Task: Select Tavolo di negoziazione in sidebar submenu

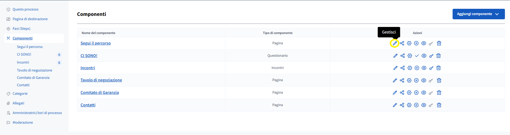Action: (34, 70)
